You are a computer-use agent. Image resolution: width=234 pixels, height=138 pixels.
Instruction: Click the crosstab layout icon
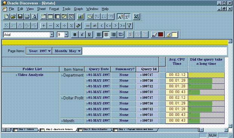point(57,17)
